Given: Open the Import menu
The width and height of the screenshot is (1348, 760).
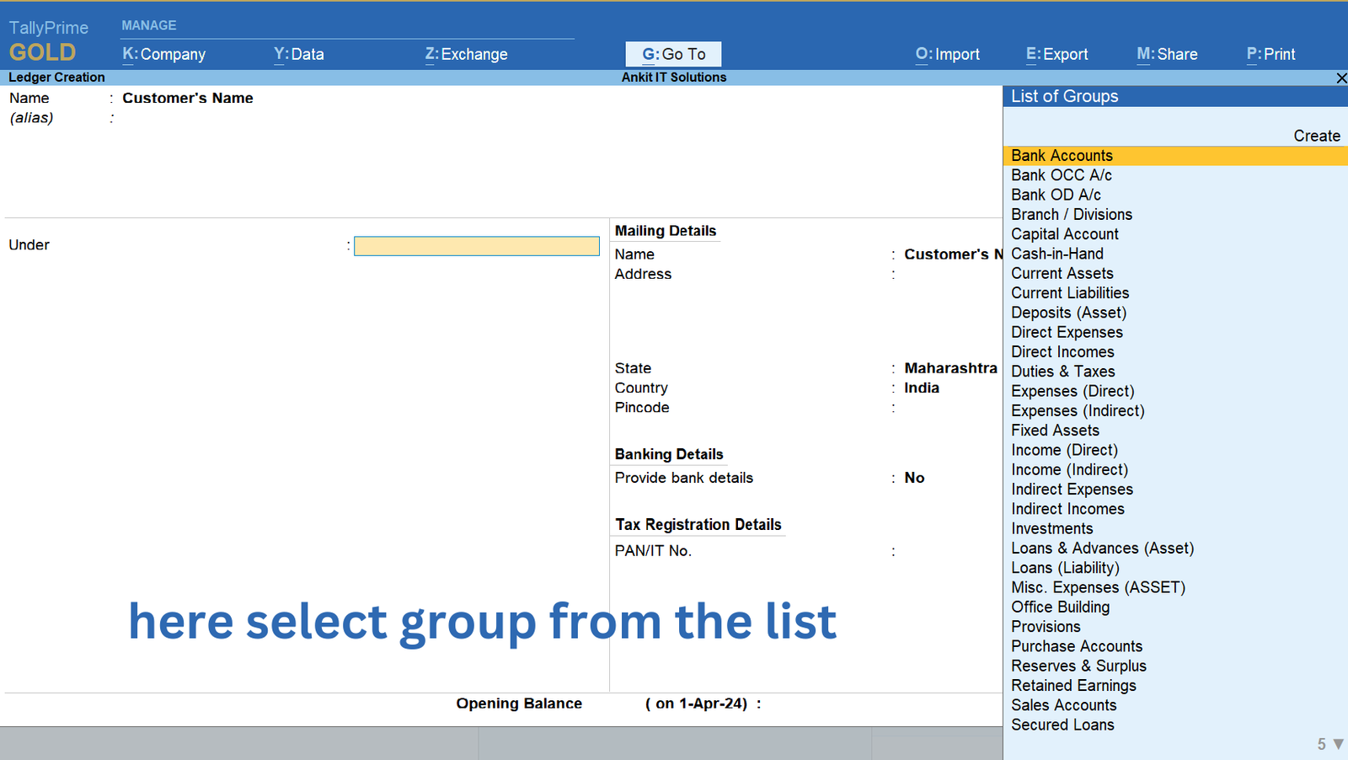Looking at the screenshot, I should (x=947, y=54).
